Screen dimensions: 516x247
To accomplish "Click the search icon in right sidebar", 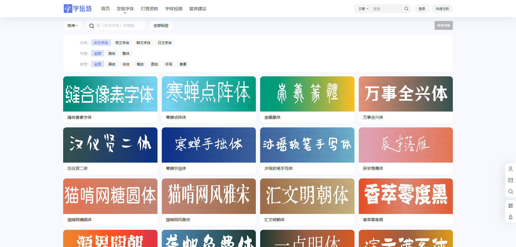I will coord(510,191).
